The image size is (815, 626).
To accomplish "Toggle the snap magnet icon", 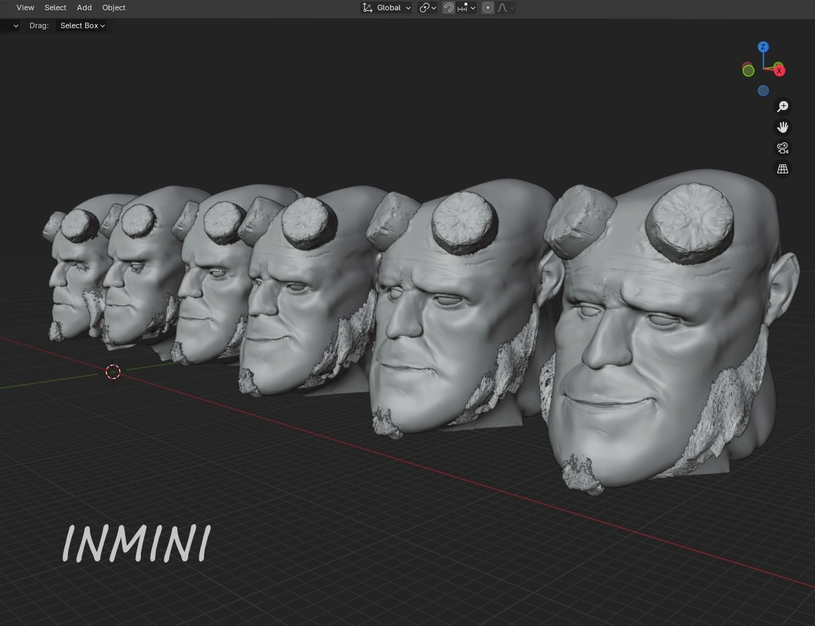I will pos(449,8).
